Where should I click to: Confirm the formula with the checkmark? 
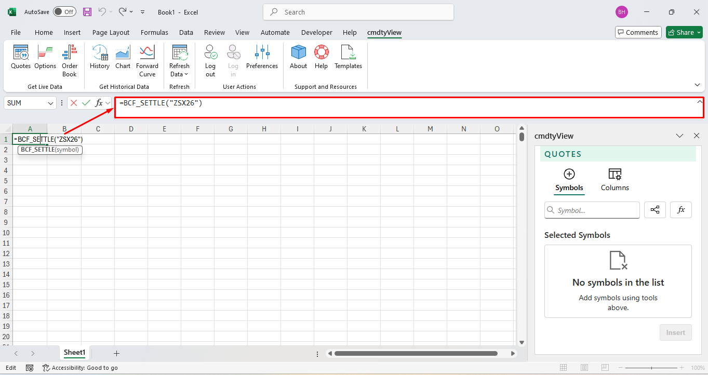point(86,103)
